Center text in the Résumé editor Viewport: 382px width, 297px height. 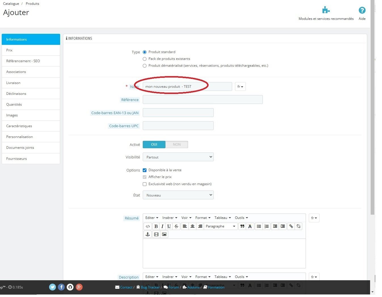192,226
